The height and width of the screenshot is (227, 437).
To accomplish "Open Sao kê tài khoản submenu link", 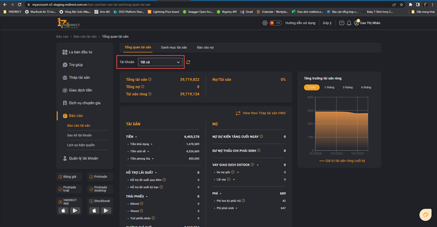I will click(x=79, y=135).
